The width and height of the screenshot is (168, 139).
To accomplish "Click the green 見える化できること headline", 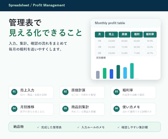I will point(46,33).
